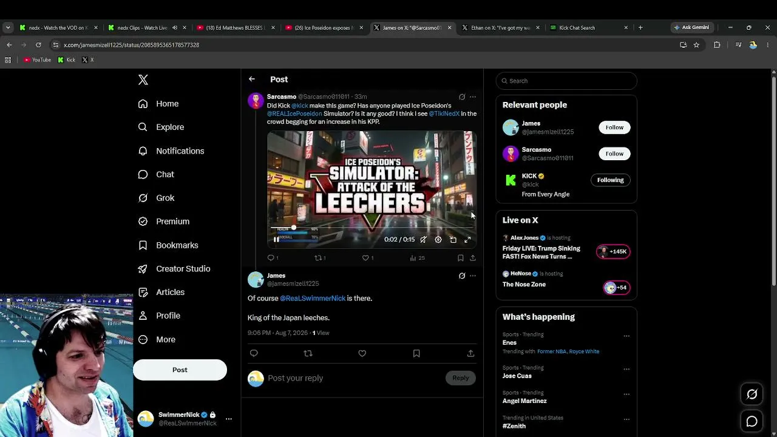Screen dimensions: 777x437
Task: Open more options for #Zenith trend
Action: click(626, 419)
